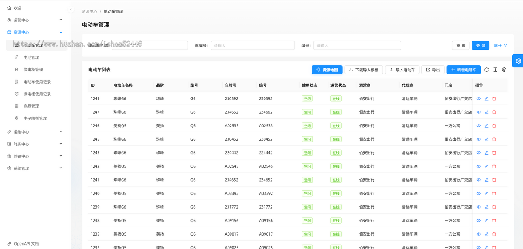View details for vehicle row 1247
Image resolution: width=523 pixels, height=249 pixels.
coord(479,112)
